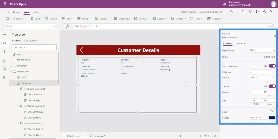278x139 pixels.
Task: Collapse the FirstName_DataCard1 node
Action: click(18, 89)
